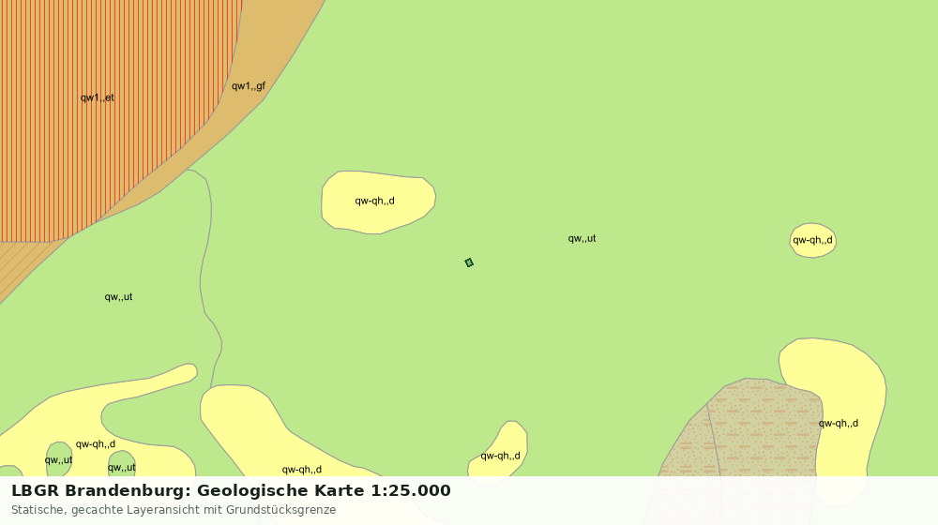The height and width of the screenshot is (525, 938).
Task: Click the qw-qh,,d label in the oval yellow patch above the parcel marker
Action: pyautogui.click(x=374, y=201)
